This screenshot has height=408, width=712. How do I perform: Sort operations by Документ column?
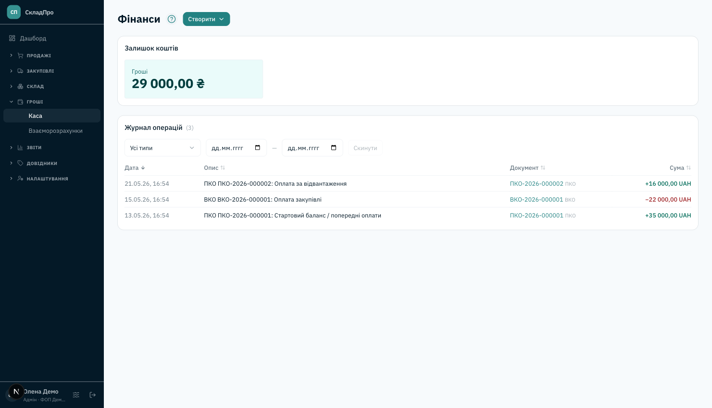click(x=527, y=168)
